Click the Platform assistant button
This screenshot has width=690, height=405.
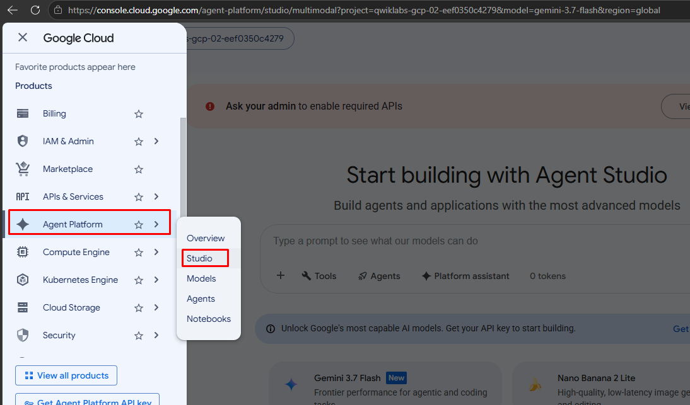(465, 276)
